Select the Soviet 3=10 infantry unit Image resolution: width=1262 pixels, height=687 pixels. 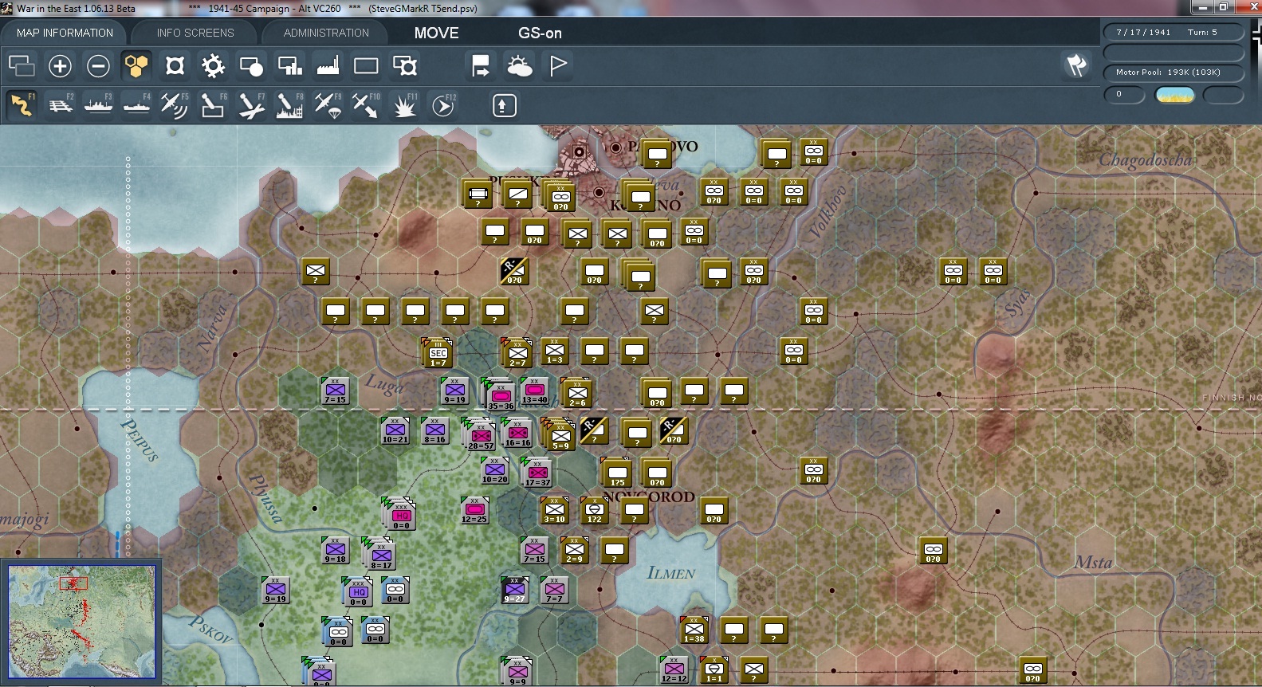554,510
